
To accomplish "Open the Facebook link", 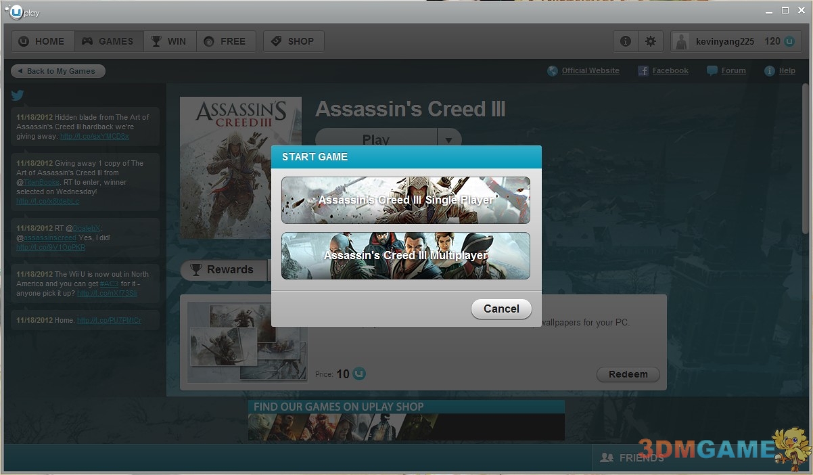I will coord(670,70).
